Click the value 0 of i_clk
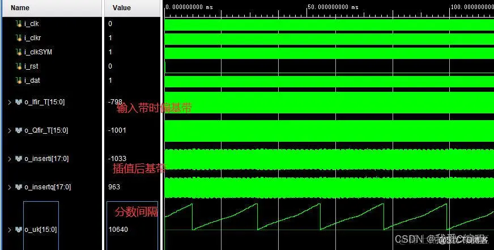The width and height of the screenshot is (494, 250). point(110,24)
